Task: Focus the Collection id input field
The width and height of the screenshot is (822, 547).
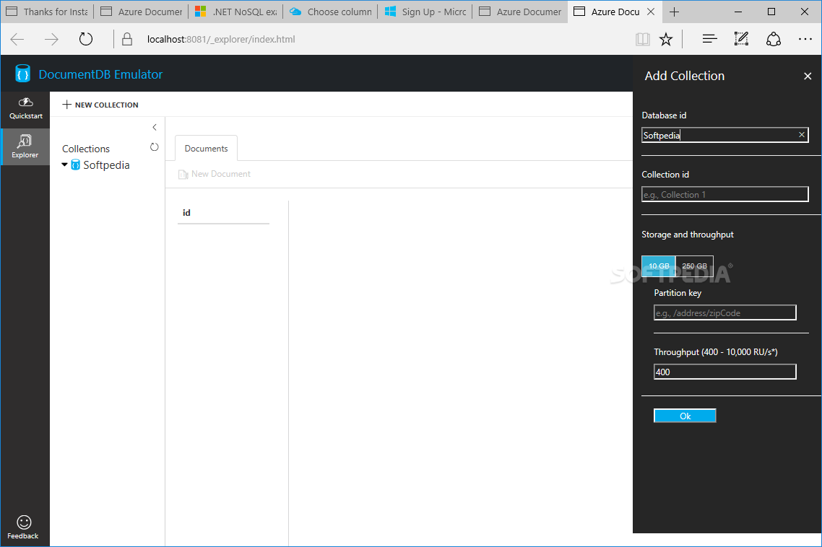Action: (x=725, y=194)
